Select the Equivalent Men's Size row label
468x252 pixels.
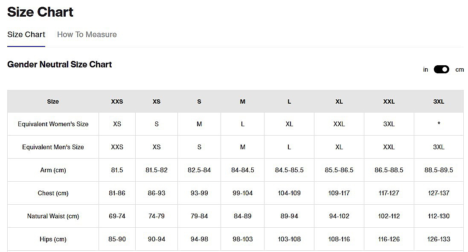pyautogui.click(x=53, y=147)
